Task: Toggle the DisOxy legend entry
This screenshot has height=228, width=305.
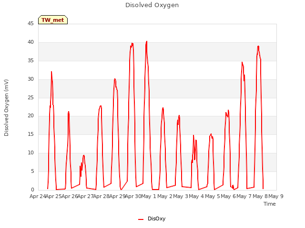Action: pyautogui.click(x=152, y=218)
